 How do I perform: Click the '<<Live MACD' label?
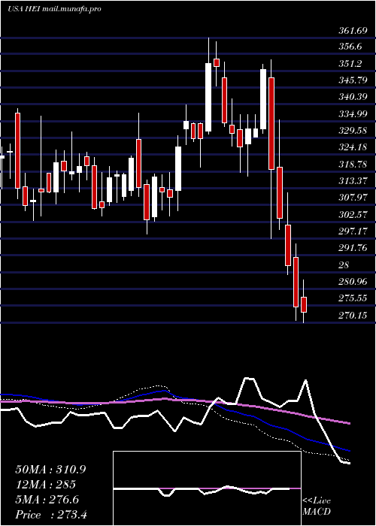(317, 506)
